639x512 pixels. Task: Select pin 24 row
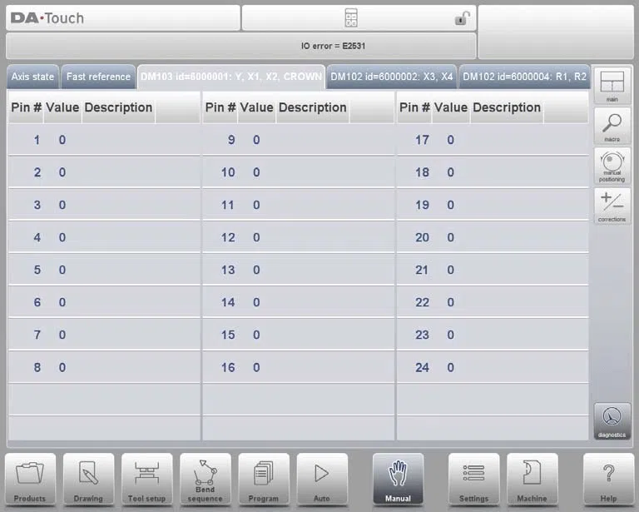click(x=493, y=367)
